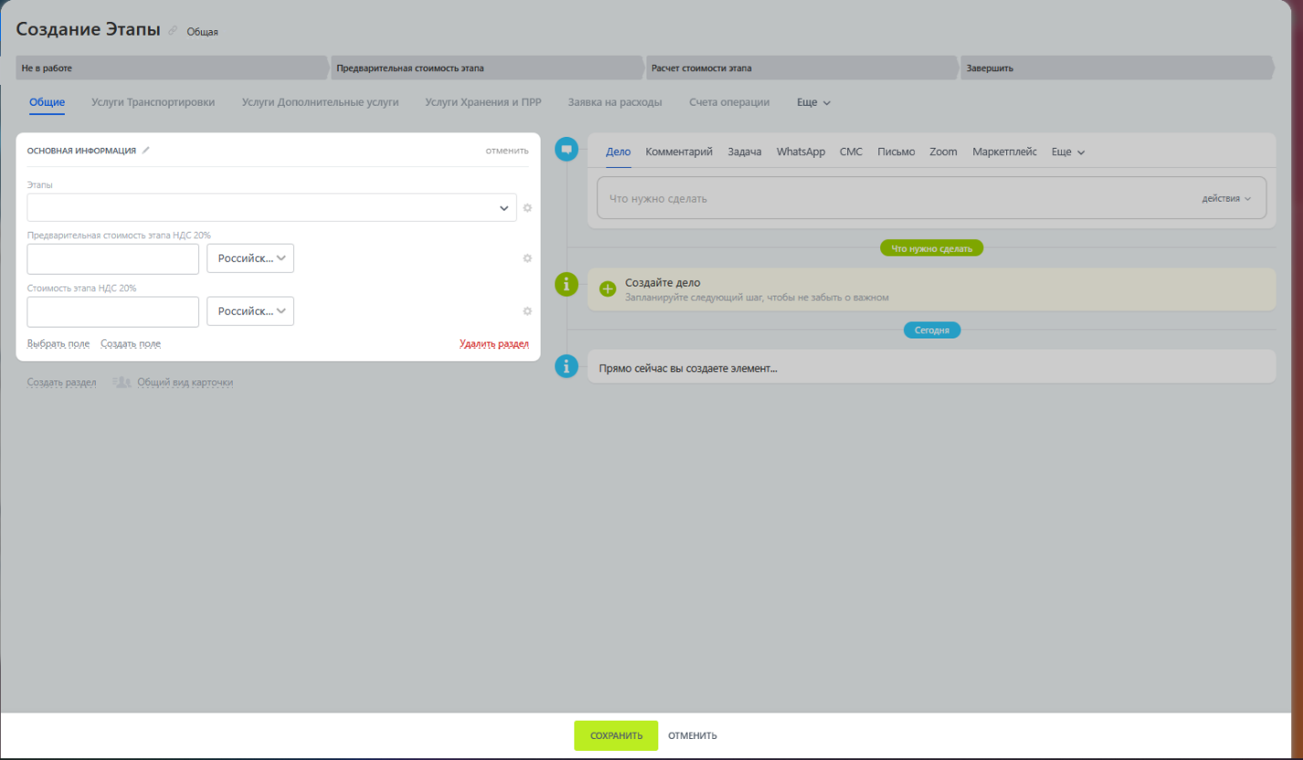Click отменить in section header
The image size is (1303, 760).
507,151
